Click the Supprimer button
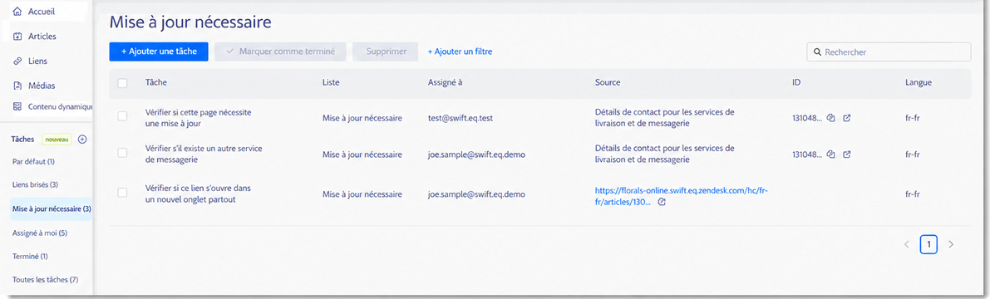 (x=385, y=51)
